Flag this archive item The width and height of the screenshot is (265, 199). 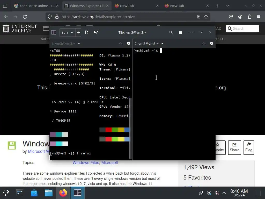point(249,147)
